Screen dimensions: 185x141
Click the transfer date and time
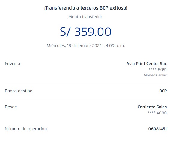click(85, 46)
